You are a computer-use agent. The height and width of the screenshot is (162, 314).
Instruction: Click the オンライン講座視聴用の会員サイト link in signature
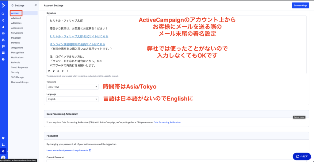coord(77,44)
